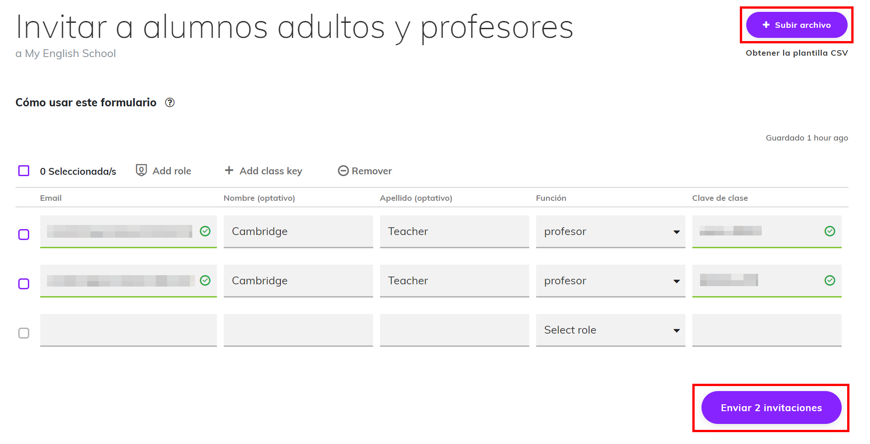Check the second invitation row checkbox
Viewport: 870px width, 444px height.
[x=24, y=284]
